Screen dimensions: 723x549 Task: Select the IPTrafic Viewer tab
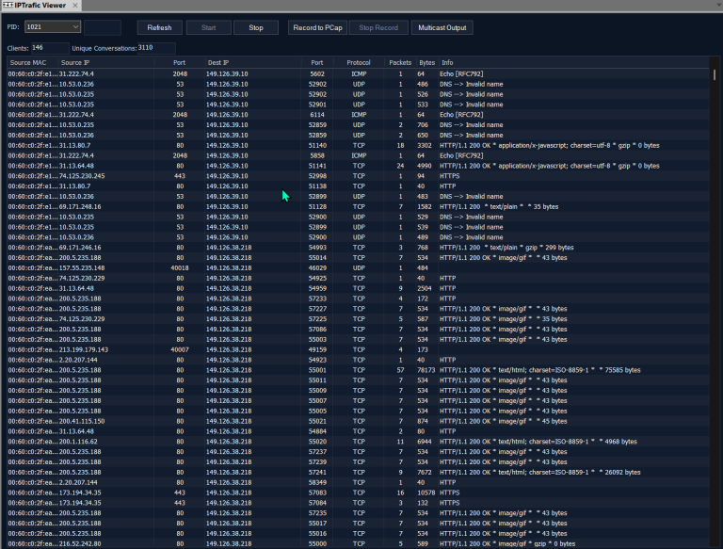tap(40, 5)
